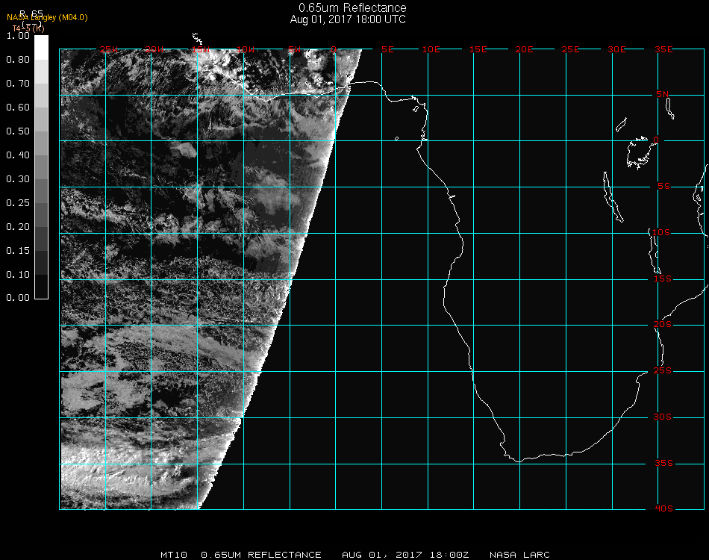
Task: Click the 5E longitude label
Action: pos(387,49)
